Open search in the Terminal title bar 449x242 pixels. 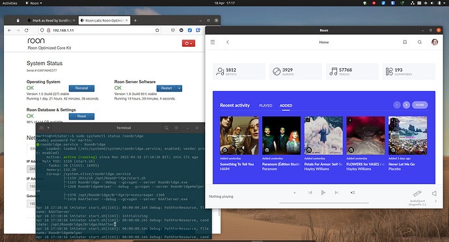tap(167, 128)
